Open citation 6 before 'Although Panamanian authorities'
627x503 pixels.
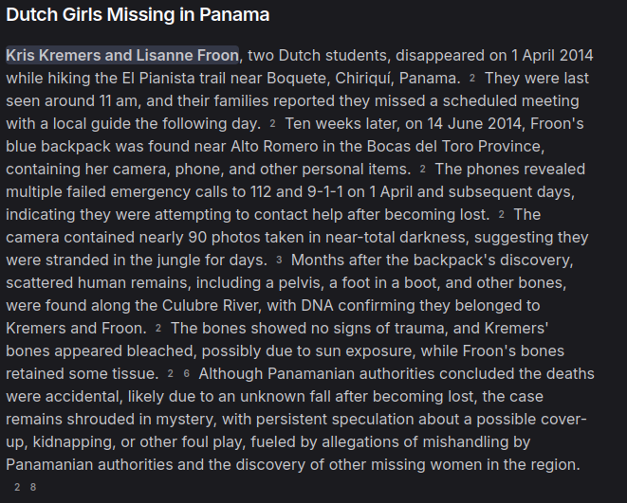click(187, 373)
